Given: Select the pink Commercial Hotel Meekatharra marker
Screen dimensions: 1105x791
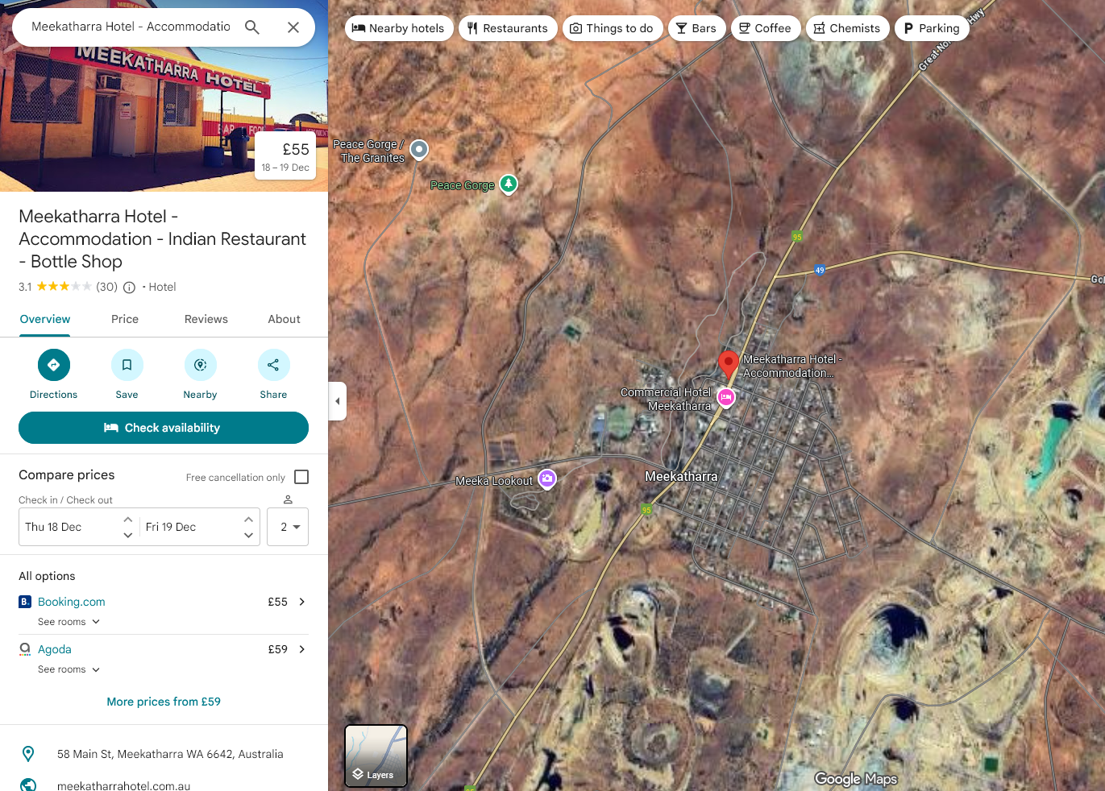Looking at the screenshot, I should pos(726,397).
